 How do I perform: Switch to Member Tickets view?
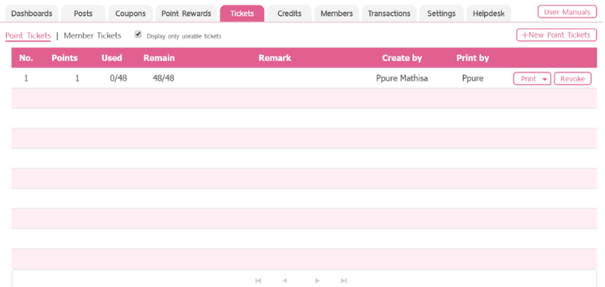92,35
